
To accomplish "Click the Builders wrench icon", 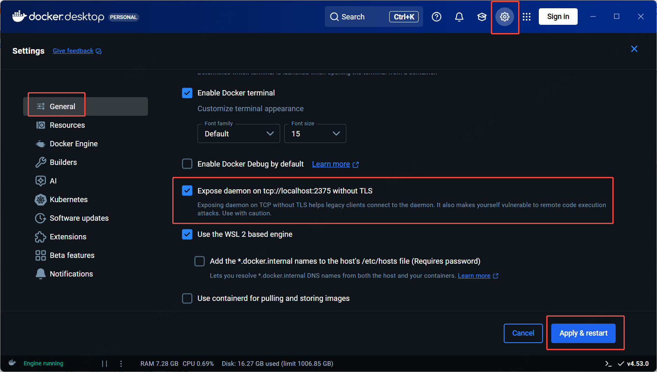I will pyautogui.click(x=40, y=162).
